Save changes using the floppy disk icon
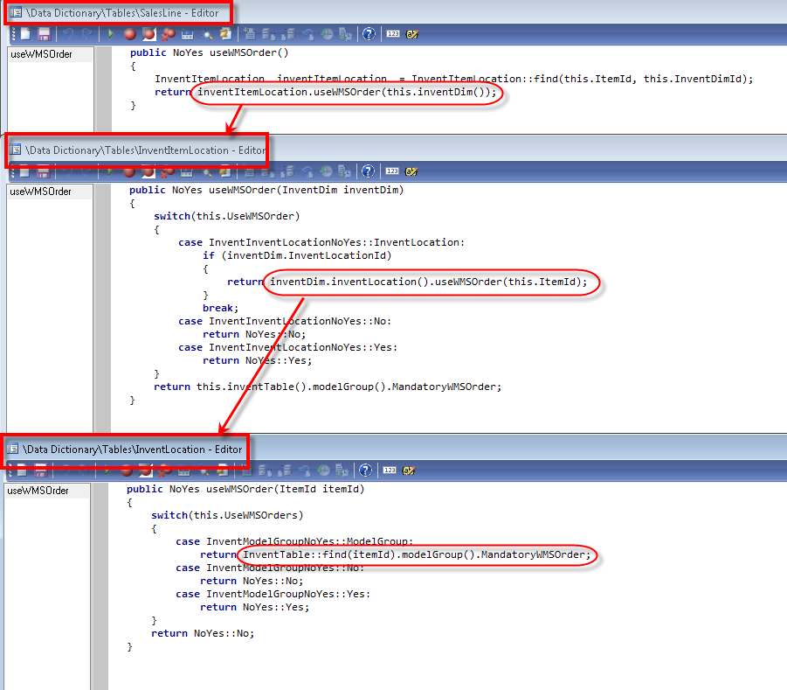 pos(45,34)
